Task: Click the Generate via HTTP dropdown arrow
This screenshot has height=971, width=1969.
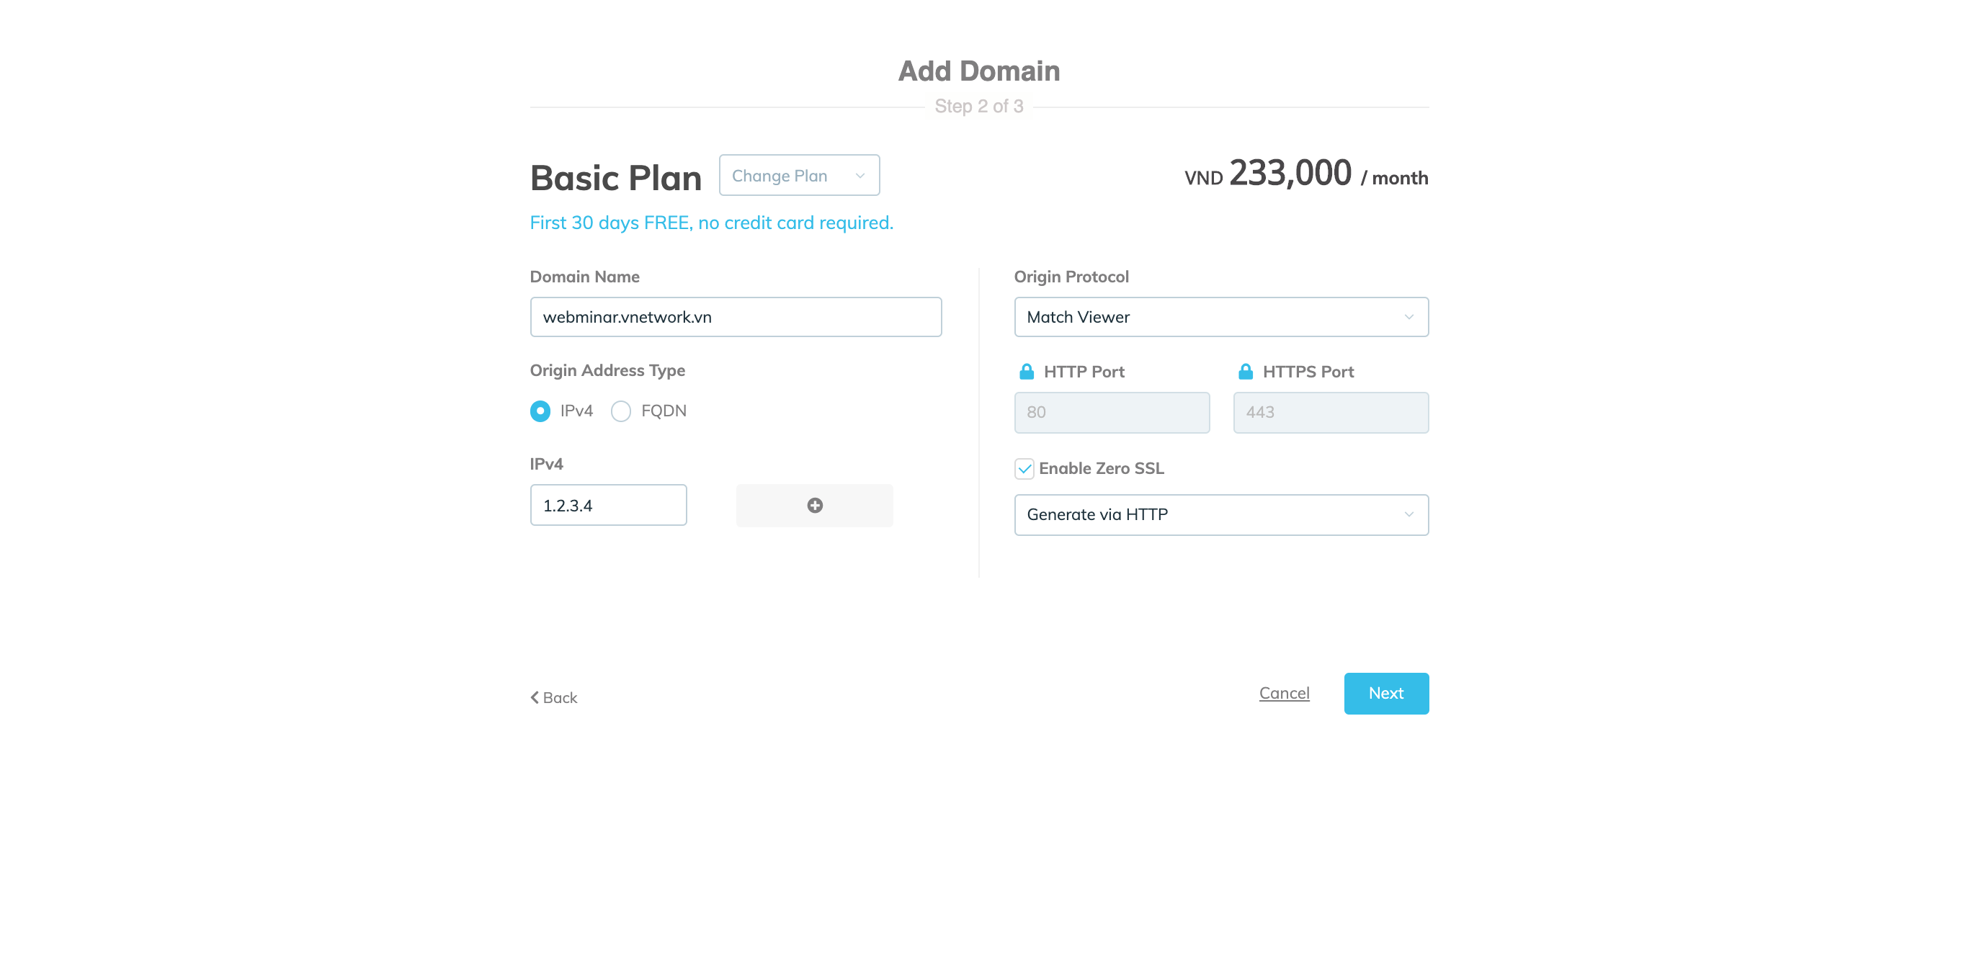Action: 1408,514
